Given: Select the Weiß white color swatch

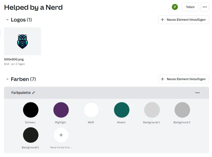Looking at the screenshot, I should tap(91, 110).
